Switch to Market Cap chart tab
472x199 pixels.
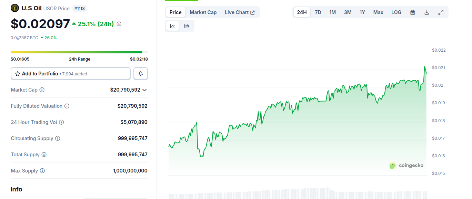pyautogui.click(x=203, y=12)
